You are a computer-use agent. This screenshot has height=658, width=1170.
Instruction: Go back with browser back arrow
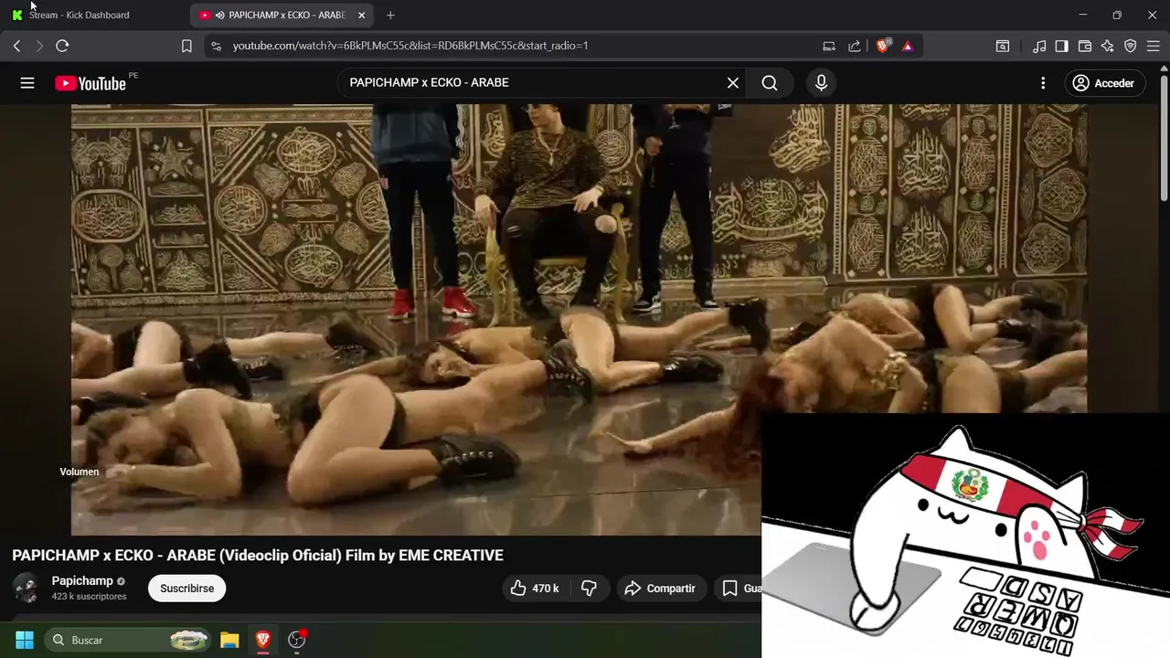tap(16, 46)
